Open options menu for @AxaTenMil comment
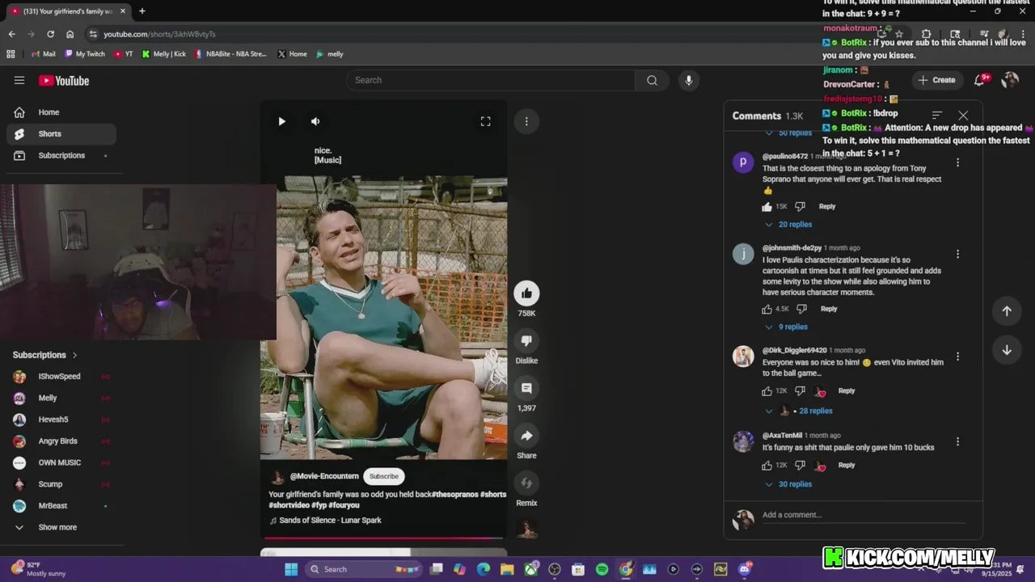 pyautogui.click(x=957, y=442)
